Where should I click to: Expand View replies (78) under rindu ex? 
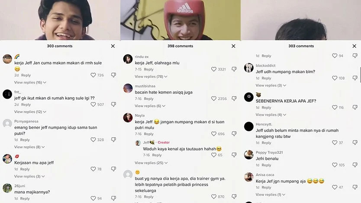[151, 77]
